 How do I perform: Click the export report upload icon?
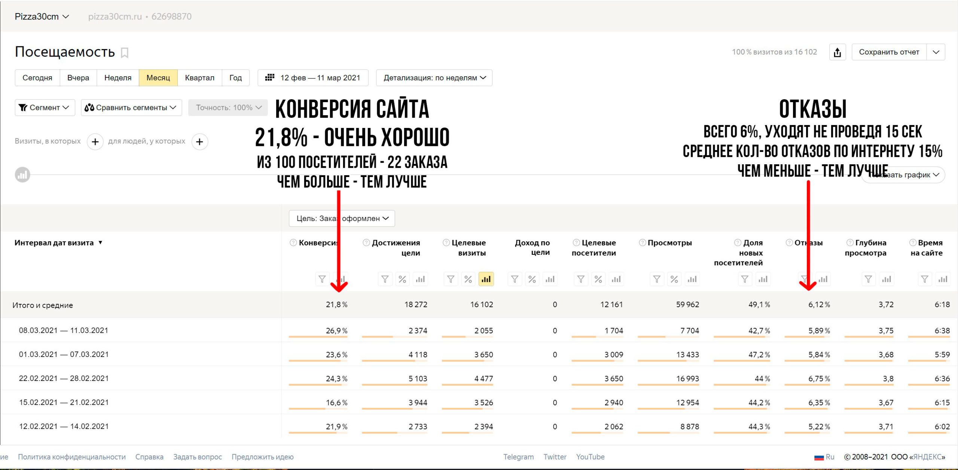[837, 52]
